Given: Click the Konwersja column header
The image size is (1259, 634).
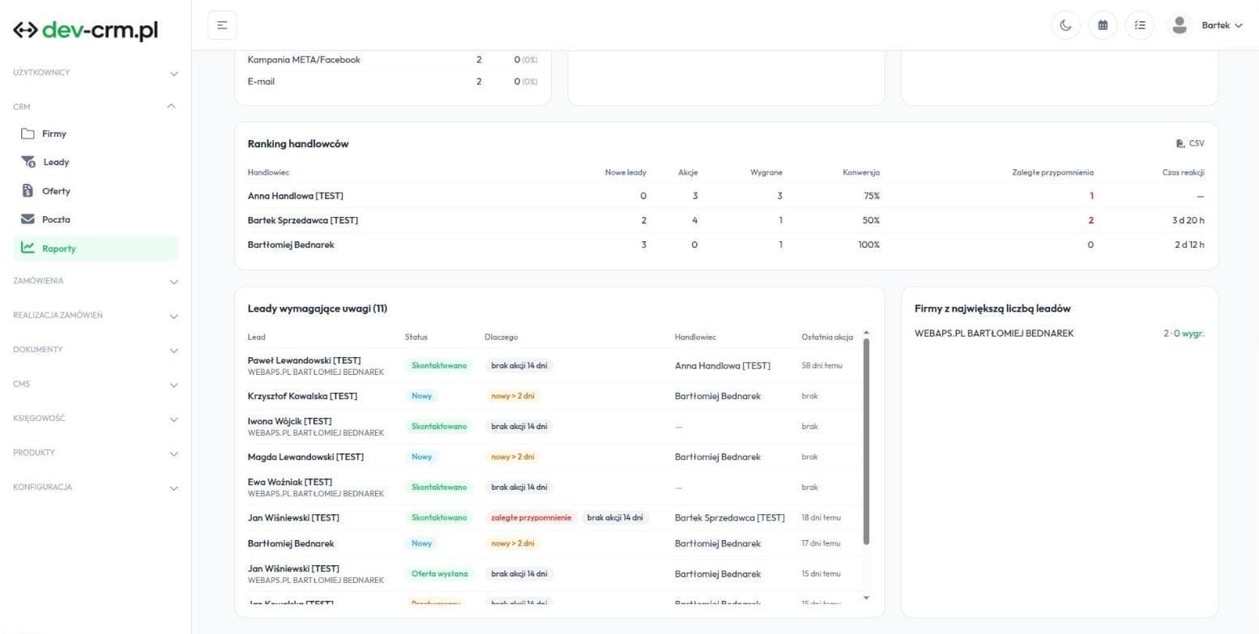Looking at the screenshot, I should tap(860, 172).
